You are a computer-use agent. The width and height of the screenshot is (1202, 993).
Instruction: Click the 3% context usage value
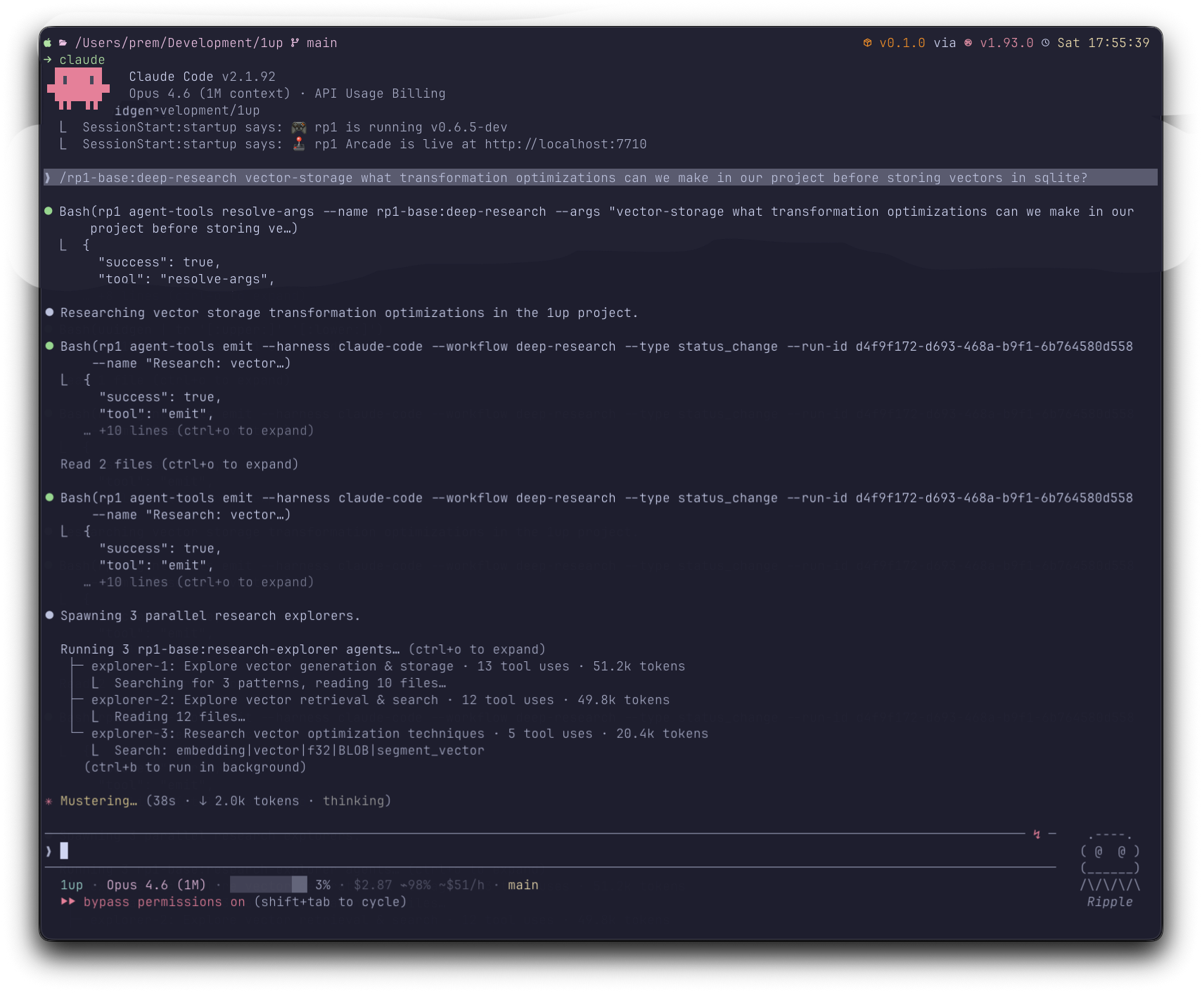[323, 885]
